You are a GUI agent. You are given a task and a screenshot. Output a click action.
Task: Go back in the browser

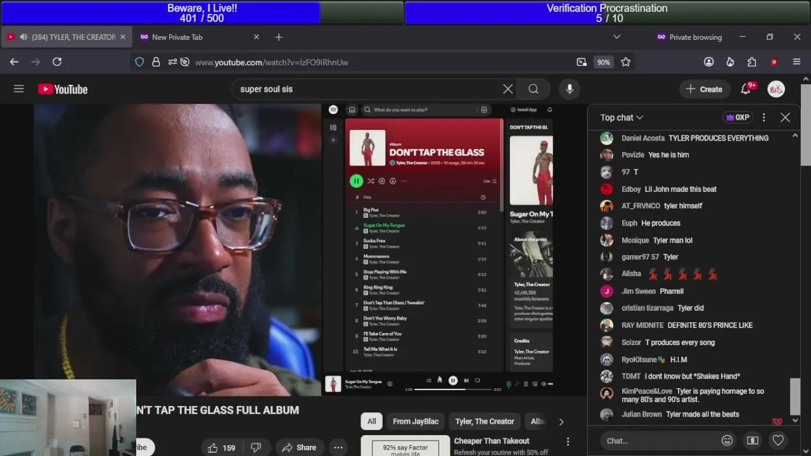coord(14,62)
